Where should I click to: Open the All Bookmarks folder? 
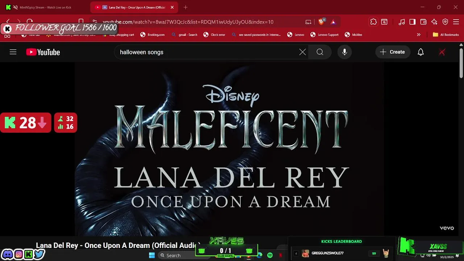click(x=446, y=35)
